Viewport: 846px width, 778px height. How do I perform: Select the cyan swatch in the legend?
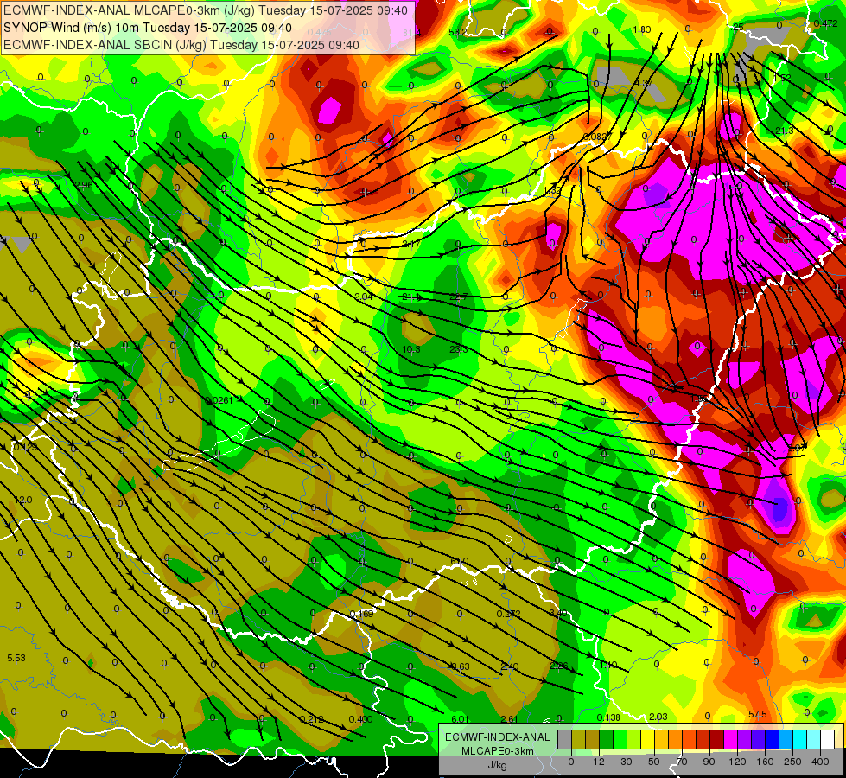pyautogui.click(x=801, y=739)
